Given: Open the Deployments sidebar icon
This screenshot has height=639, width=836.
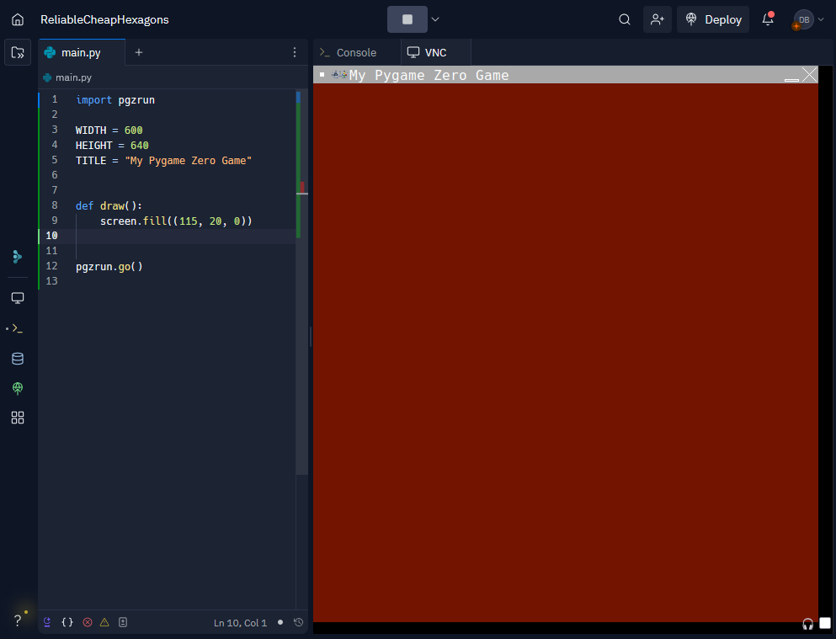Looking at the screenshot, I should click(x=18, y=388).
